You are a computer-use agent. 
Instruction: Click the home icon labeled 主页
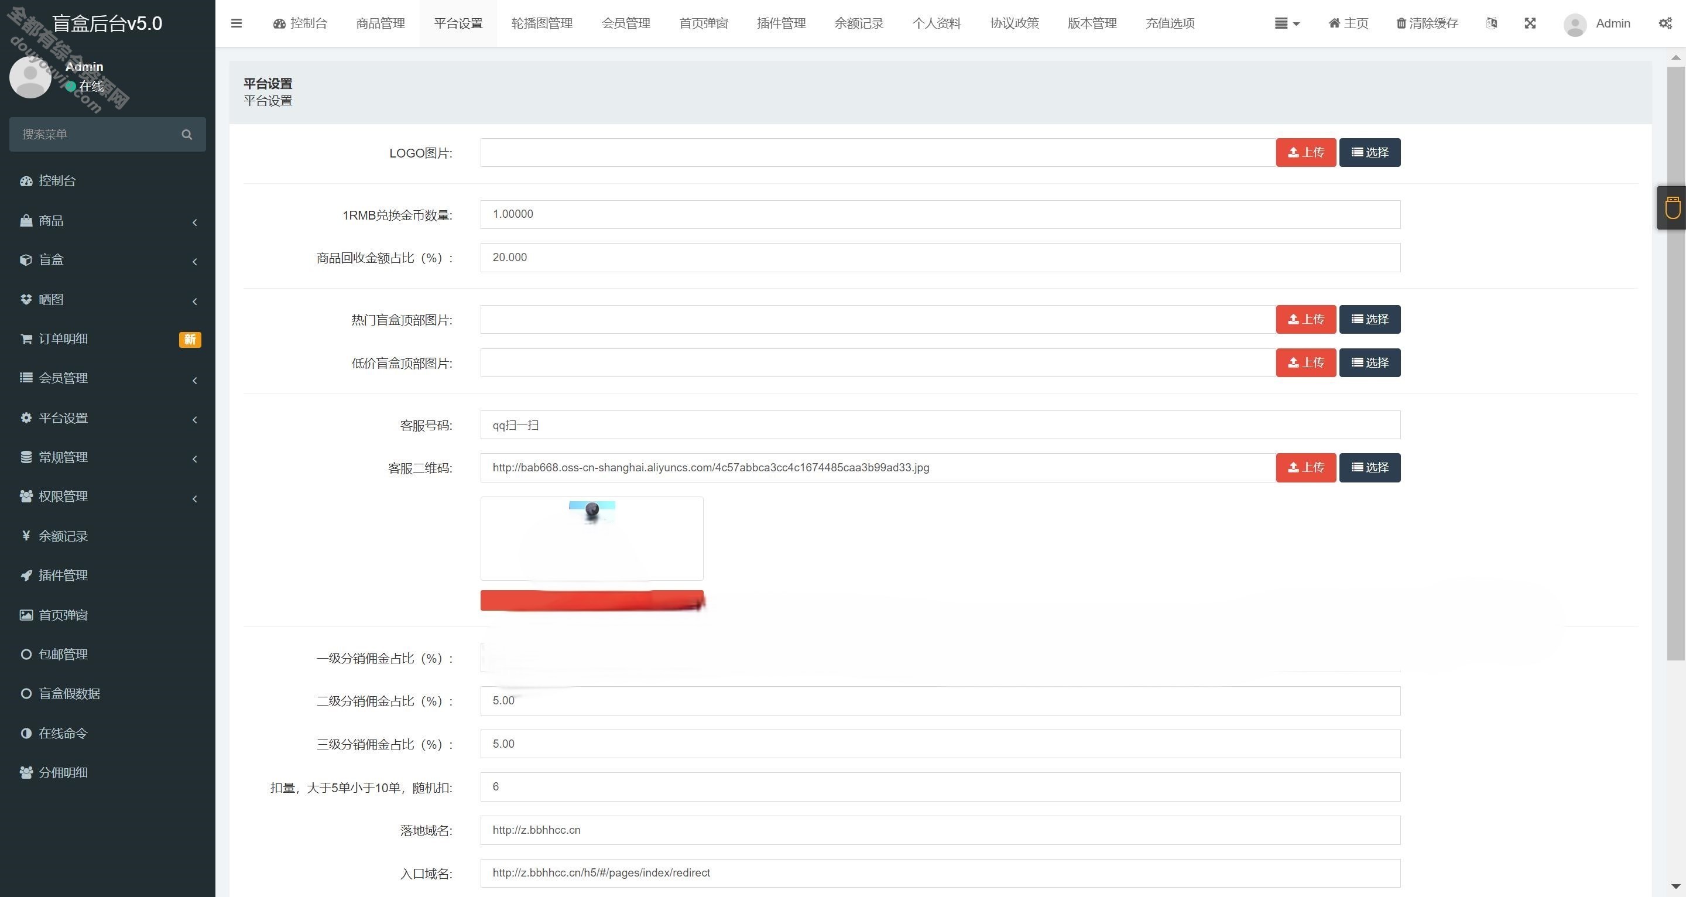1348,23
